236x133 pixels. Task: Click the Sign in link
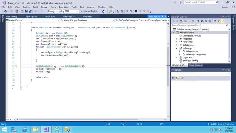[x=225, y=7]
